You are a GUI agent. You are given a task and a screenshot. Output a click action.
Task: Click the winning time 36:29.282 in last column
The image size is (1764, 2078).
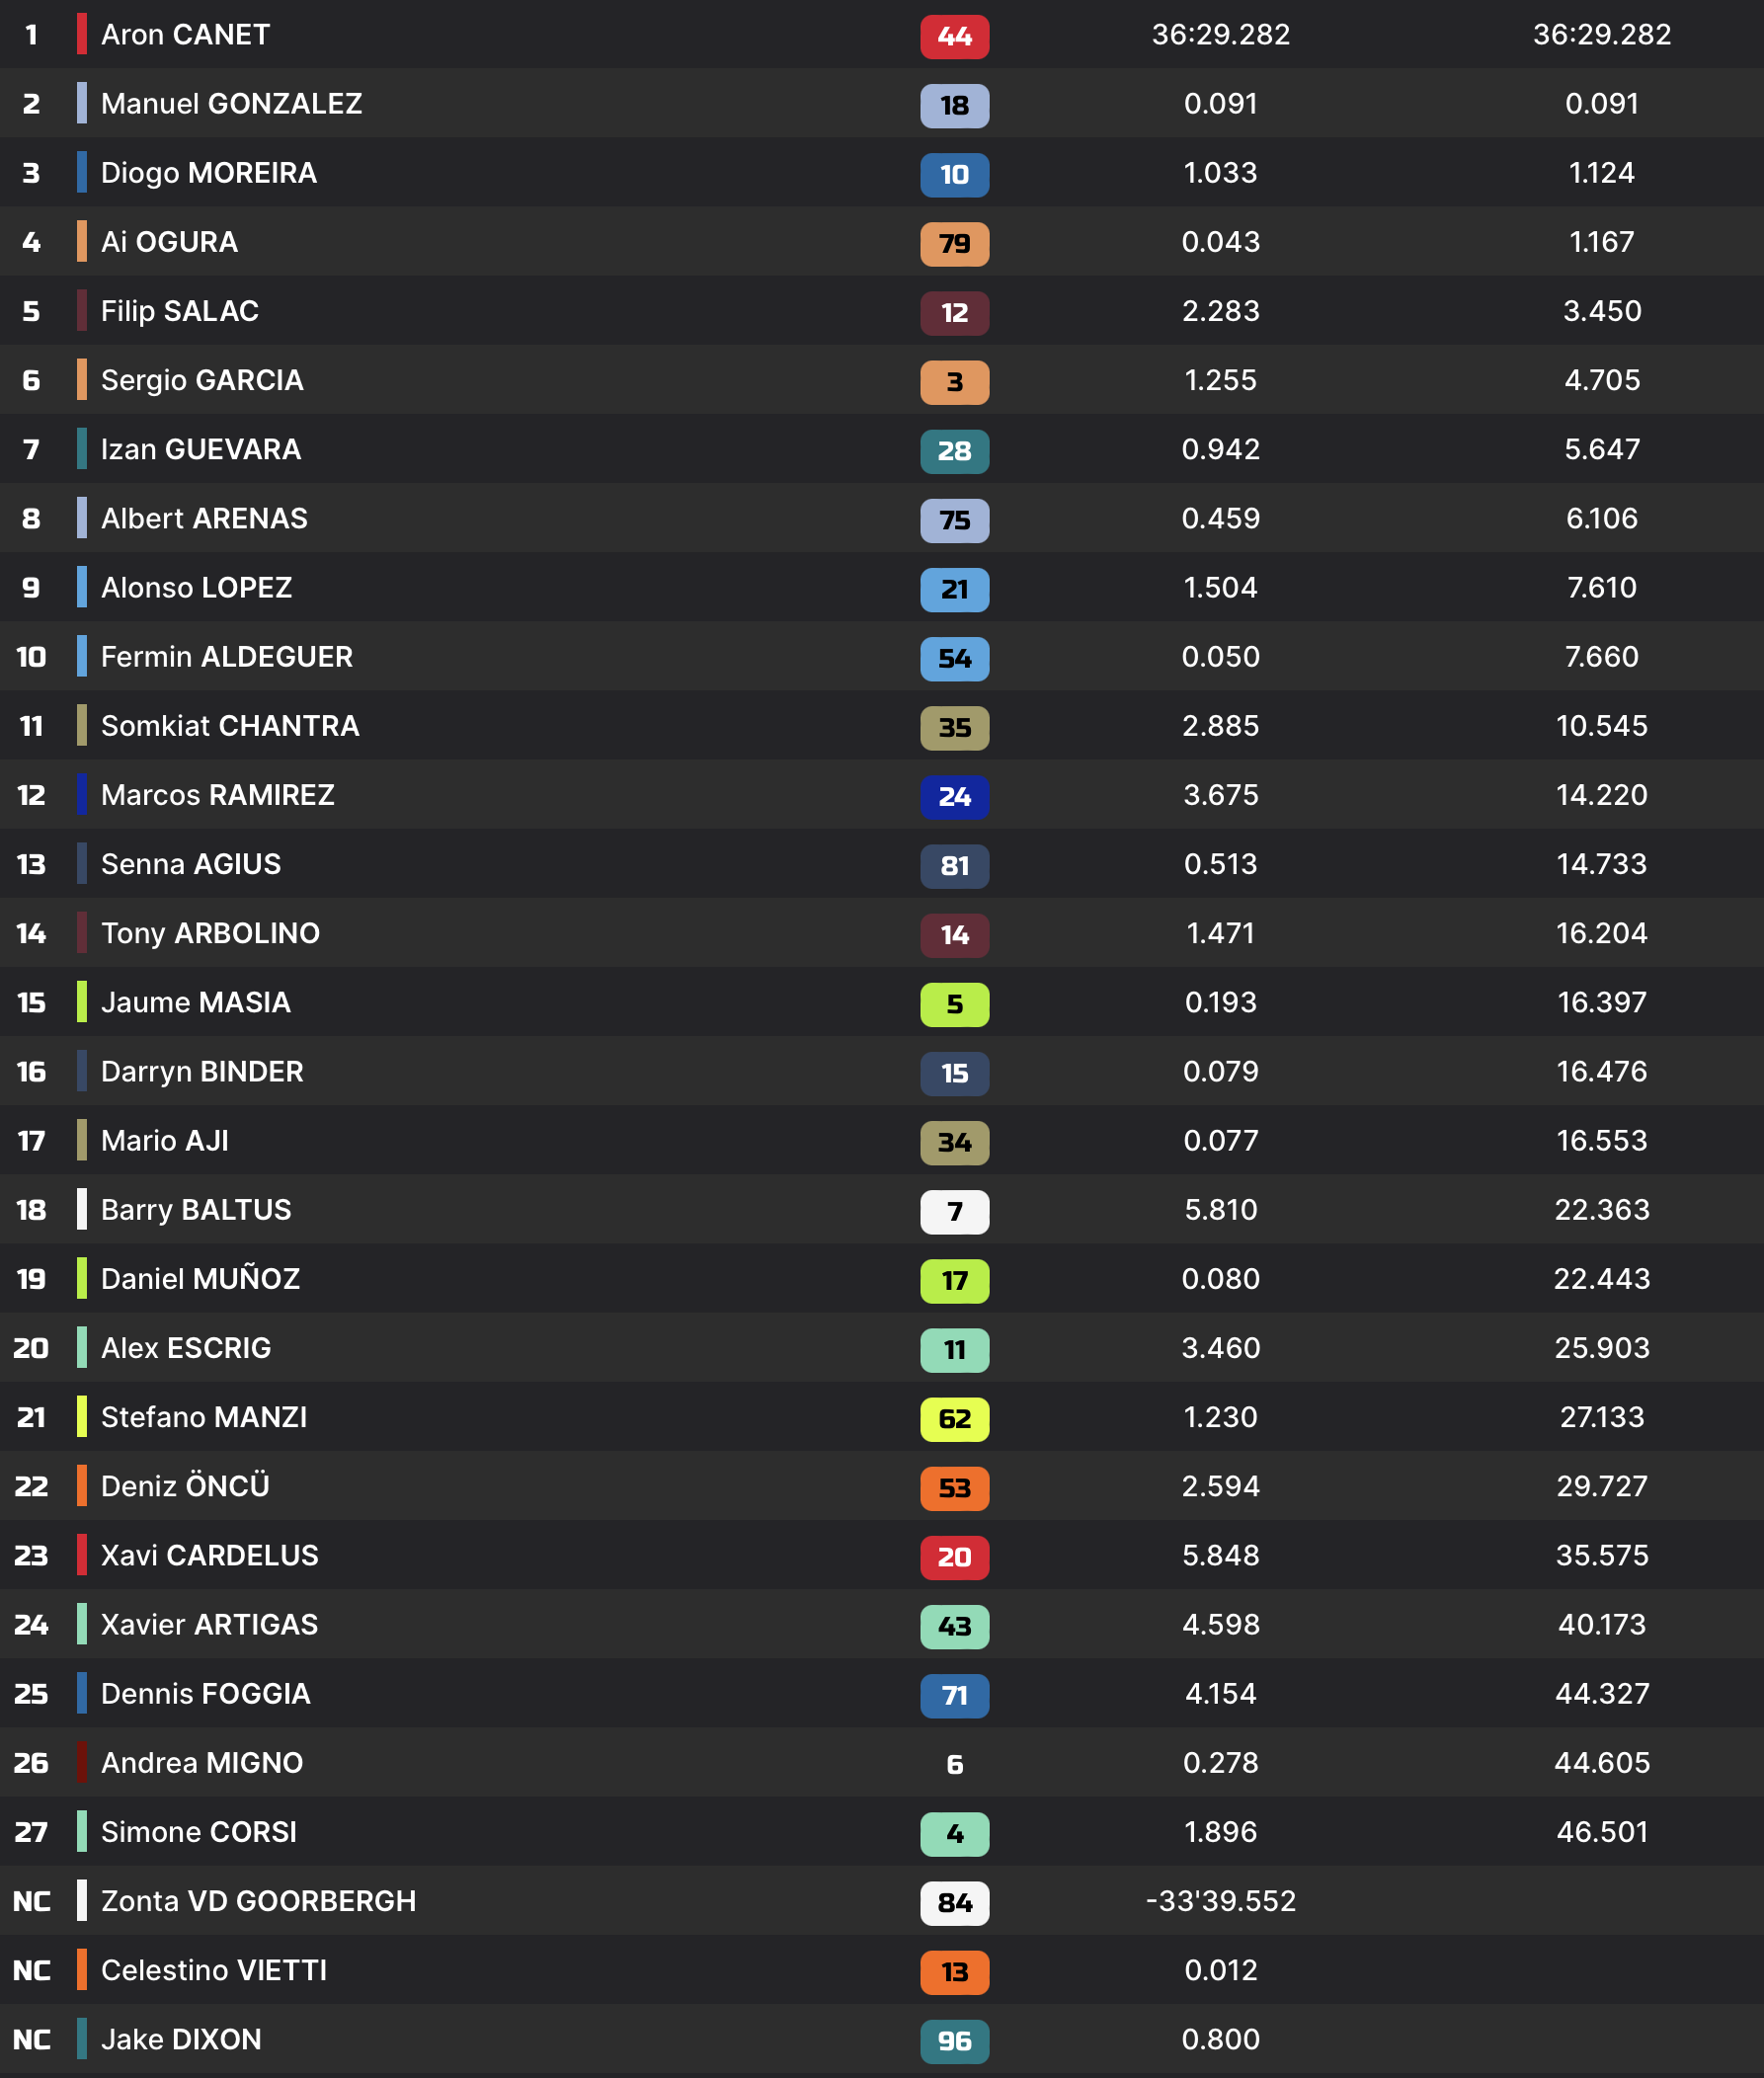(1601, 35)
